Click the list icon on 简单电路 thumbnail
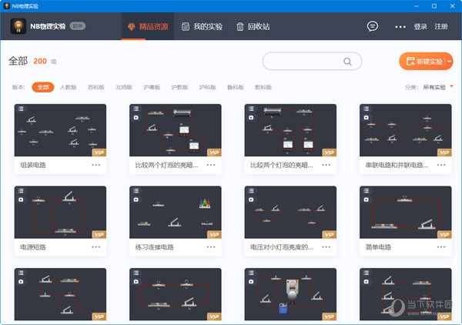The width and height of the screenshot is (462, 325). [366, 190]
